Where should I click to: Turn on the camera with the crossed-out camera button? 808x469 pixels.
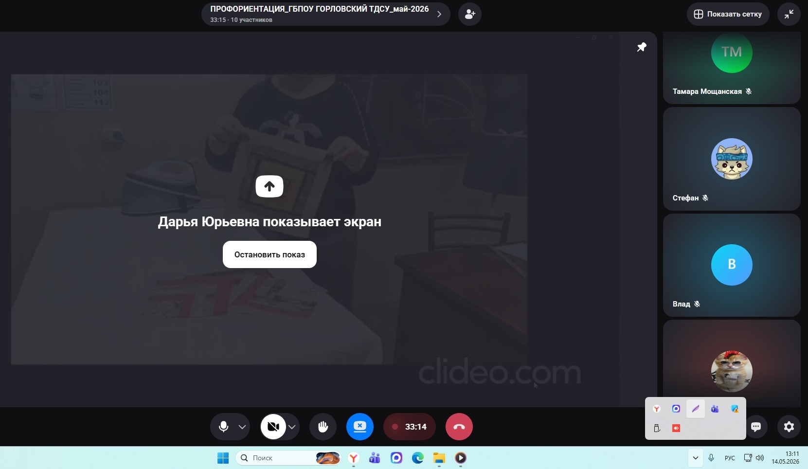click(273, 427)
